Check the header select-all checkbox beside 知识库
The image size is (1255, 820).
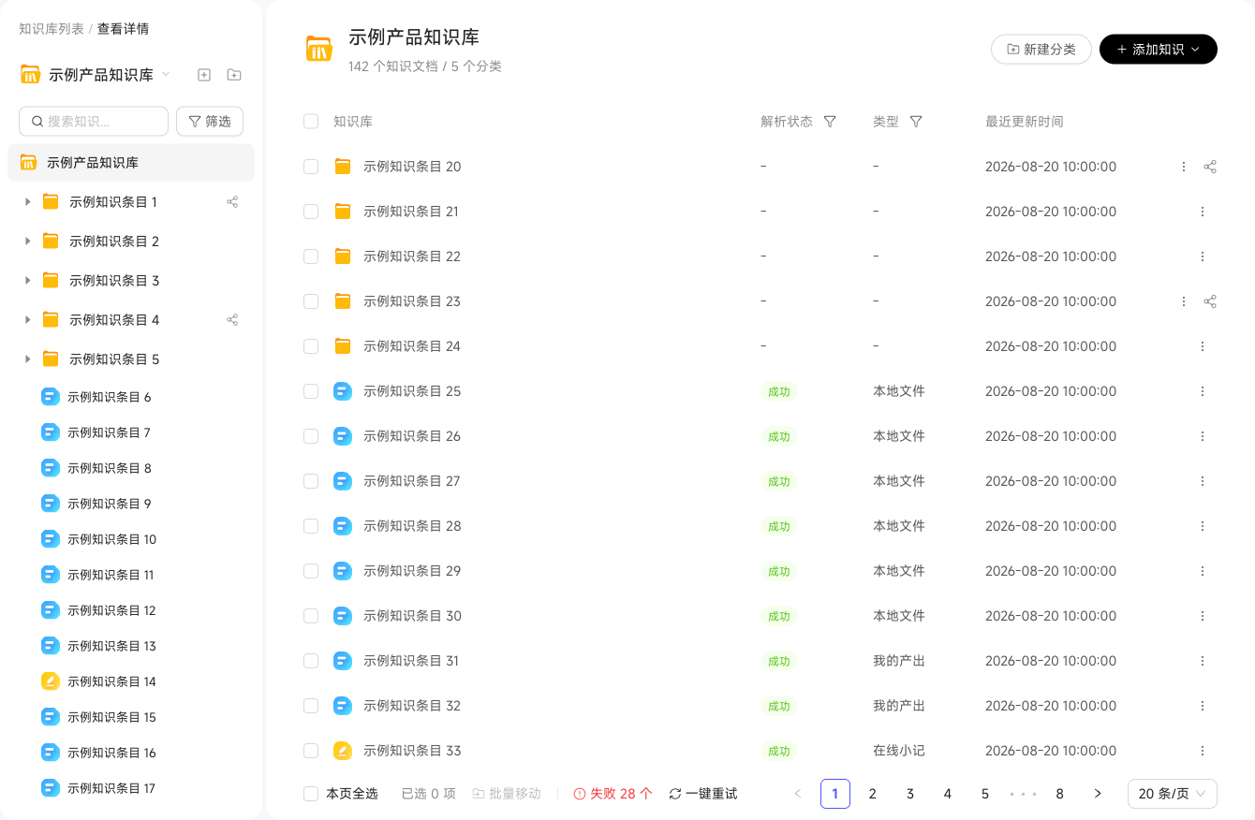tap(311, 122)
